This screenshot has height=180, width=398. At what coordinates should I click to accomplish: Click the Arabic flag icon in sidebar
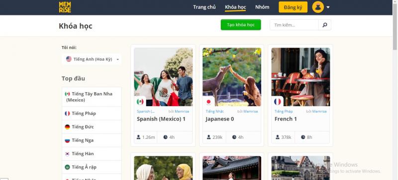click(67, 167)
